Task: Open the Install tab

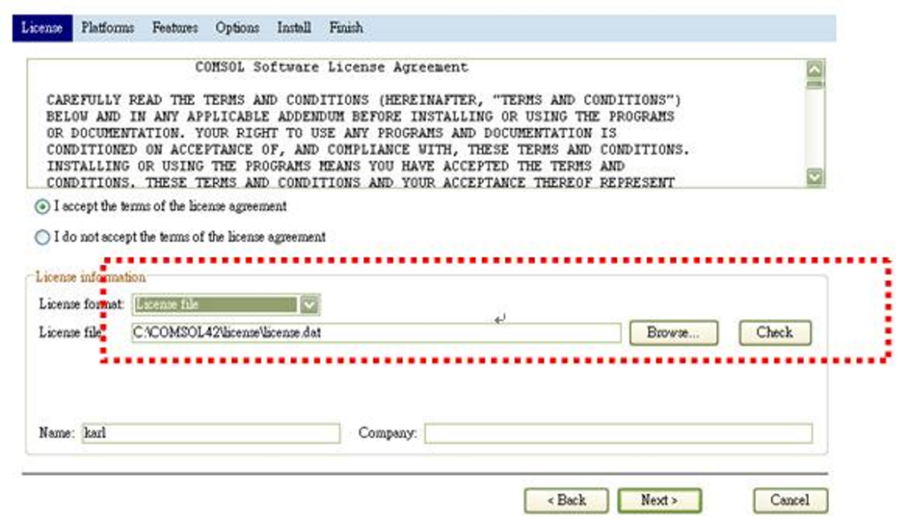Action: point(293,28)
